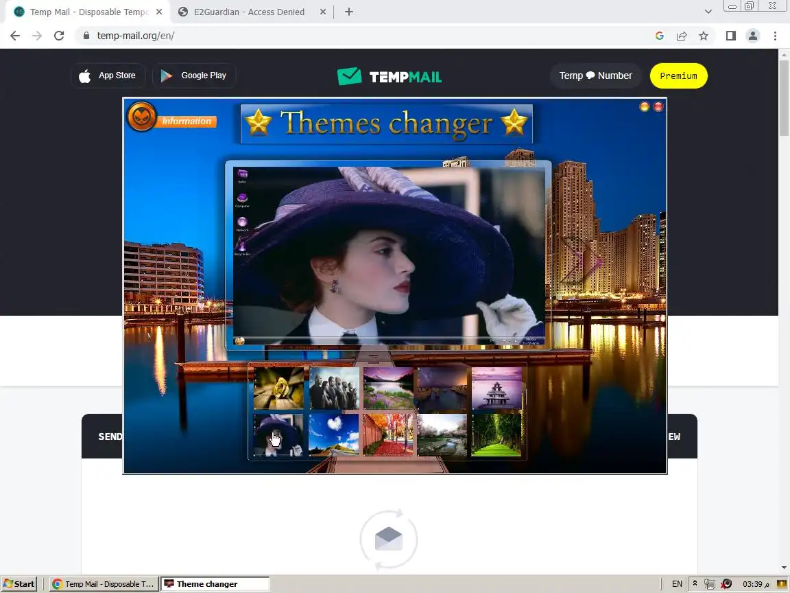Open the Information button in Themes changer
Image resolution: width=790 pixels, height=593 pixels.
pyautogui.click(x=187, y=121)
